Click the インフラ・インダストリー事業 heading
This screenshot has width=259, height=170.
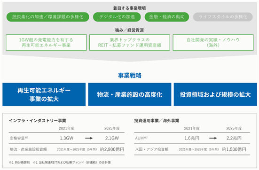pyautogui.click(x=38, y=121)
